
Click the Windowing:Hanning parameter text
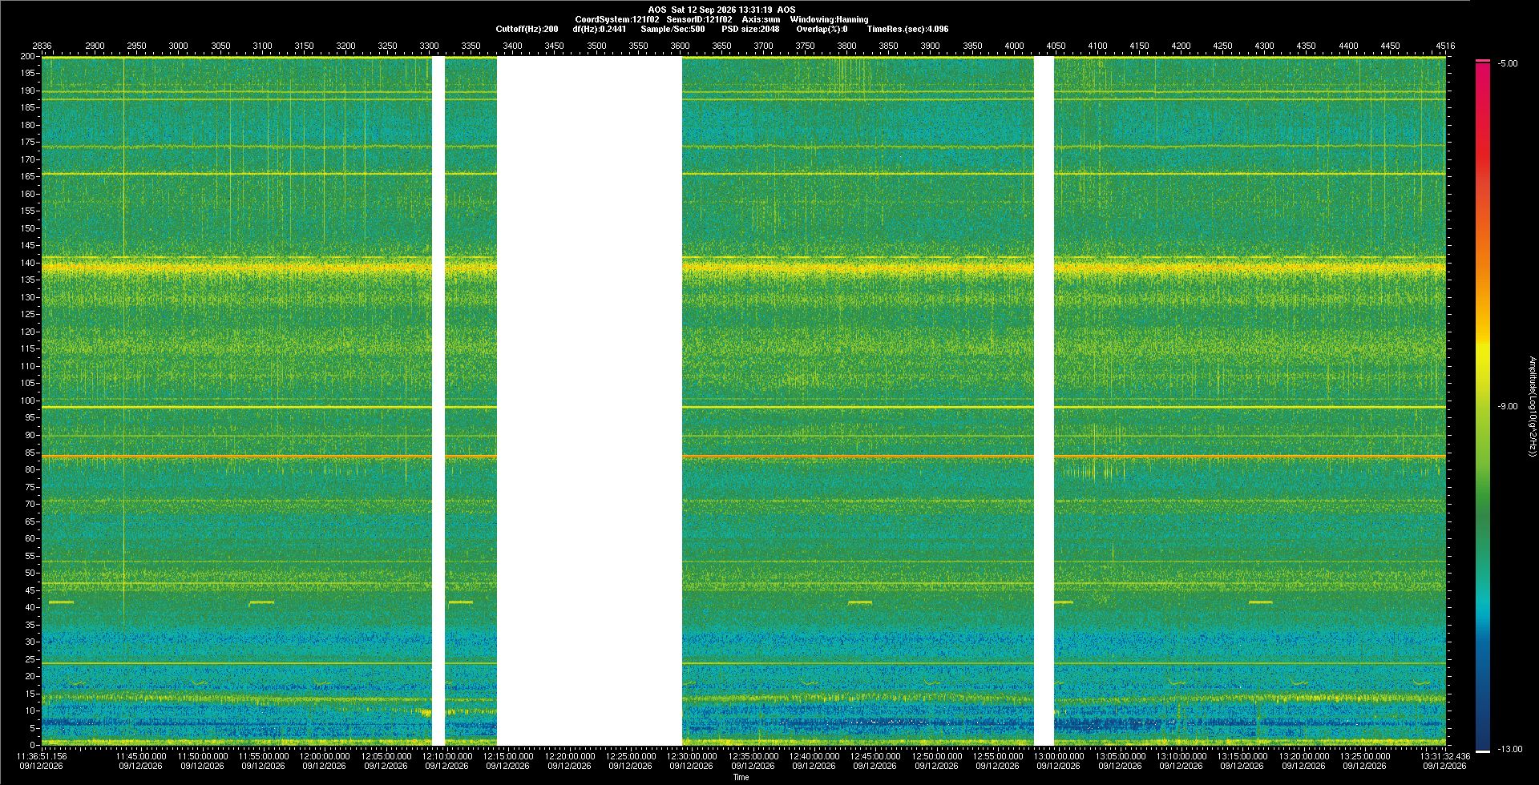click(829, 19)
